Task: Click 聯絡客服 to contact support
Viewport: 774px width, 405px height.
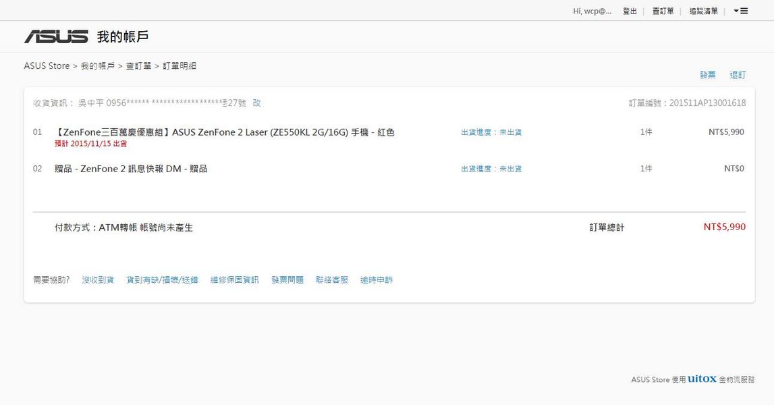Action: 331,279
